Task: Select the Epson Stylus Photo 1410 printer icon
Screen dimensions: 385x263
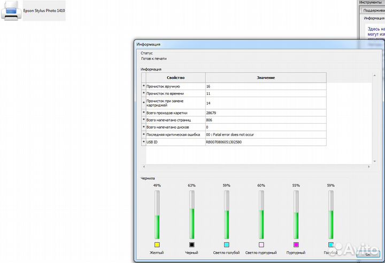Action: tap(11, 11)
